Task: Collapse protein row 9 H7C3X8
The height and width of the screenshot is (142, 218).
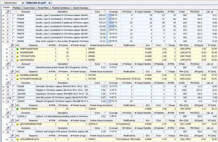Action: tap(3, 68)
